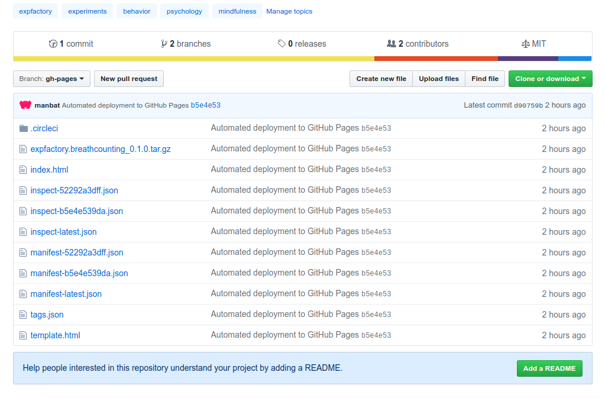Click the releases tag icon
The image size is (605, 398).
(x=282, y=44)
